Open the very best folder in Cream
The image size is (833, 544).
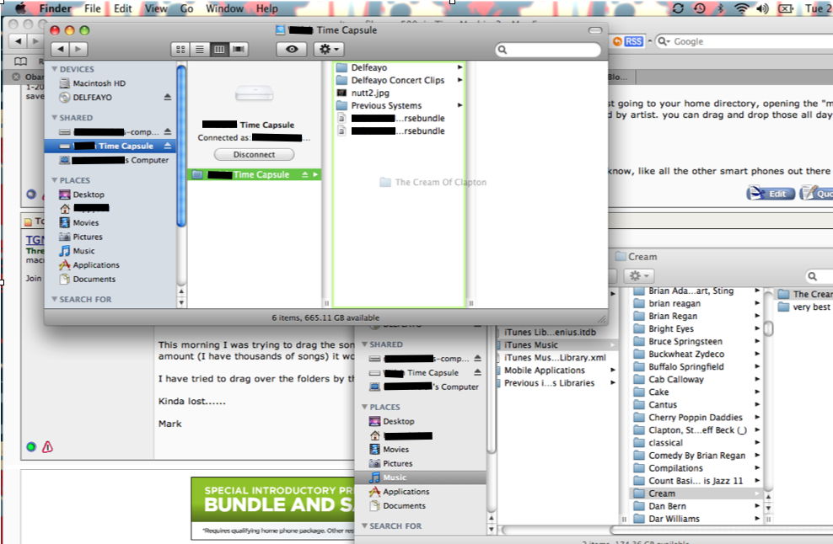click(805, 307)
